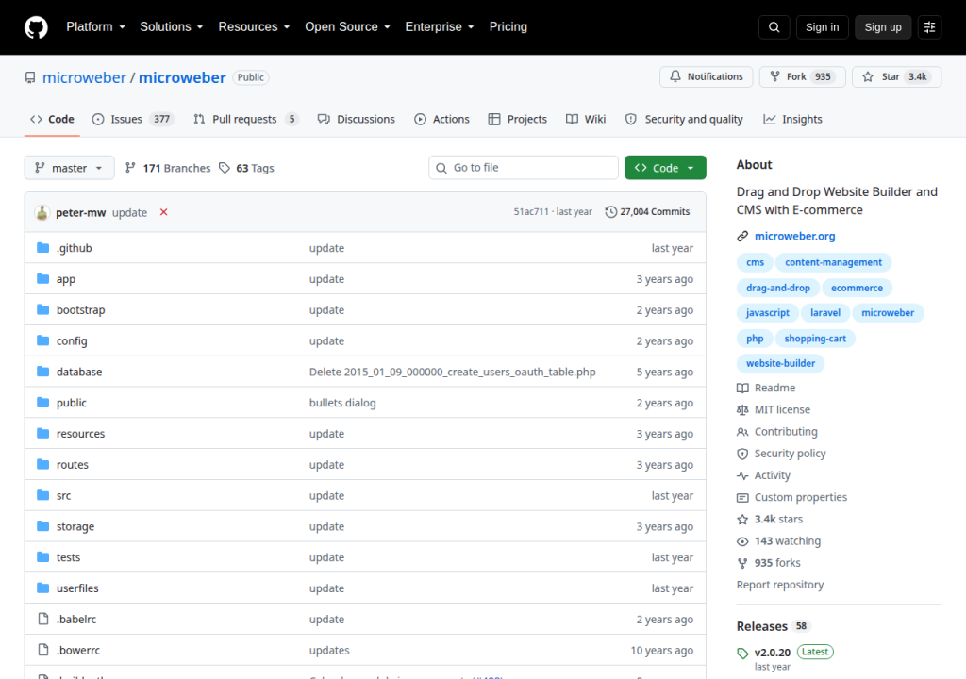This screenshot has height=679, width=966.
Task: View the 3.4k stars link
Action: coord(770,519)
